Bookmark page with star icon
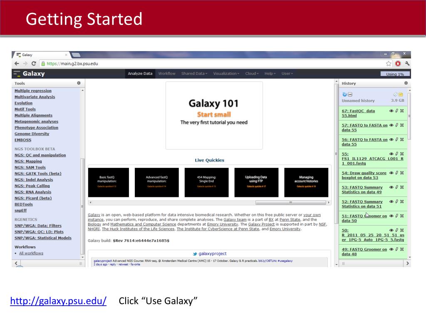Image resolution: width=426 pixels, height=319 pixels. tap(389, 64)
